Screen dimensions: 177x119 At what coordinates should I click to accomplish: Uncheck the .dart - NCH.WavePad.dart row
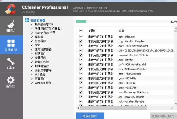click(x=81, y=46)
